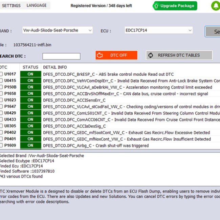This screenshot has height=220, width=220.
Task: Click the upward arrow icon in Upgrade Package
Action: point(156,6)
